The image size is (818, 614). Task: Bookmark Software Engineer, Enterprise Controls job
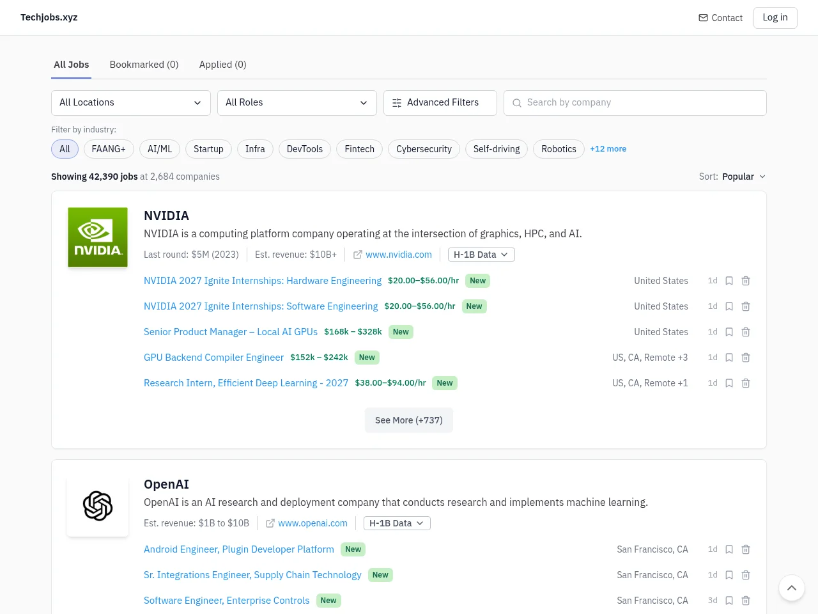click(x=729, y=601)
